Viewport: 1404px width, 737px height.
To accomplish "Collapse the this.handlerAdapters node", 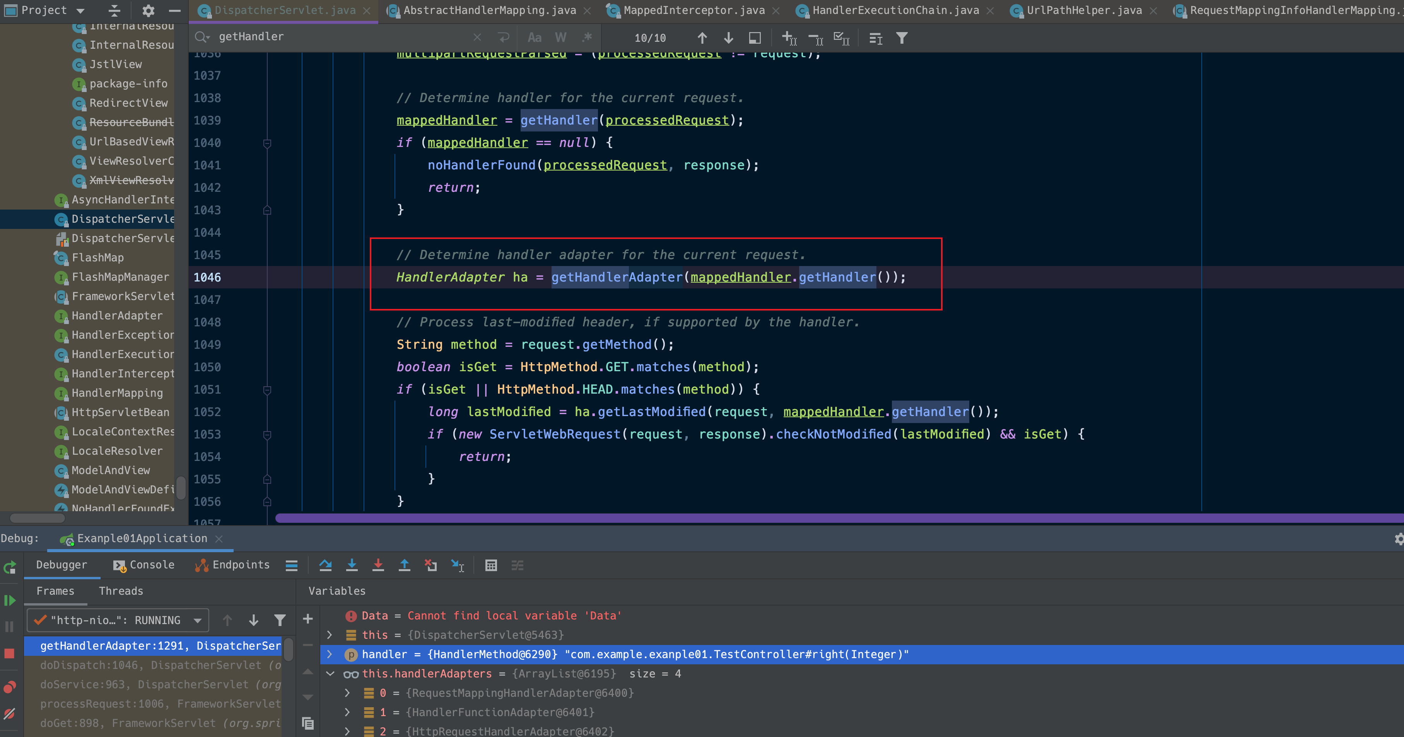I will pyautogui.click(x=330, y=674).
